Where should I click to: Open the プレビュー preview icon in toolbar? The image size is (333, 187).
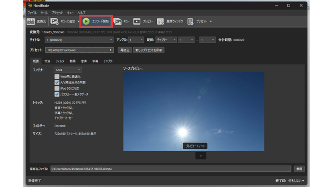tap(137, 21)
